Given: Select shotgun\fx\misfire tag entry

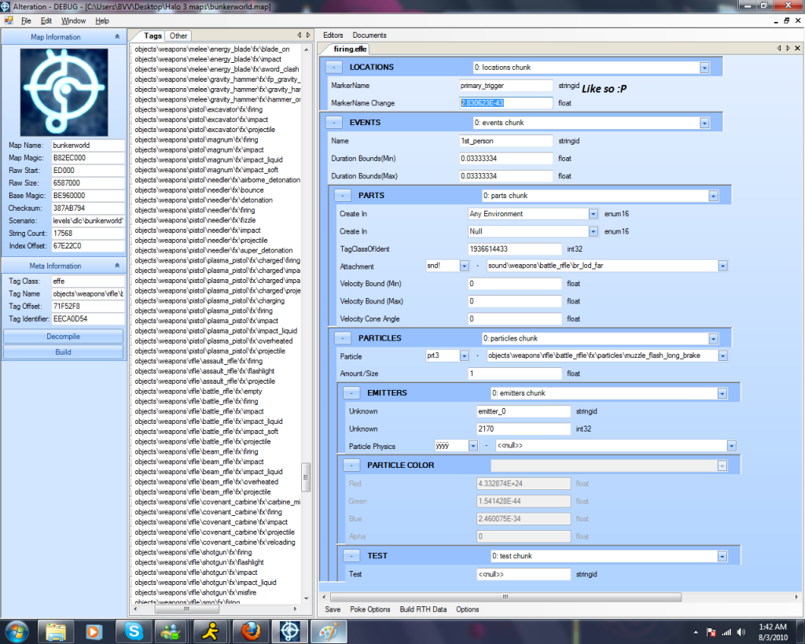Looking at the screenshot, I should tap(195, 593).
